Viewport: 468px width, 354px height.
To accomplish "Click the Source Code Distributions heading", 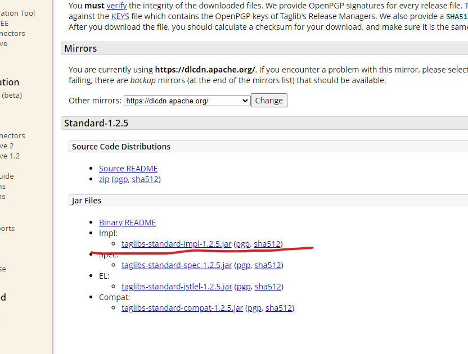I will pos(121,147).
